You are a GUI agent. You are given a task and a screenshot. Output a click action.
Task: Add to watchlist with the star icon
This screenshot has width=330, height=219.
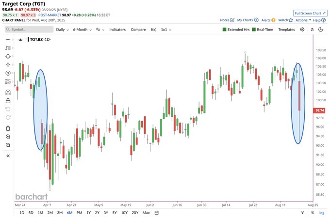[291, 20]
